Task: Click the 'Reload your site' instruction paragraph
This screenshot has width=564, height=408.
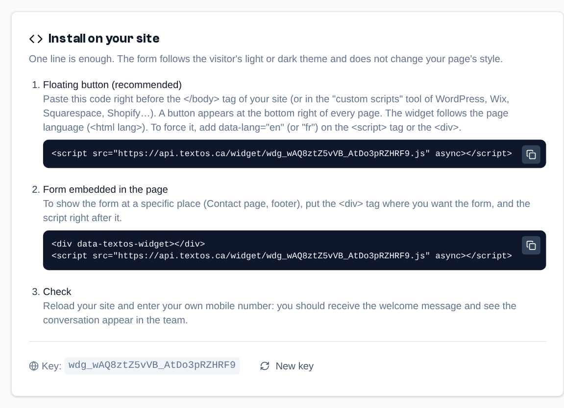Action: [x=279, y=313]
